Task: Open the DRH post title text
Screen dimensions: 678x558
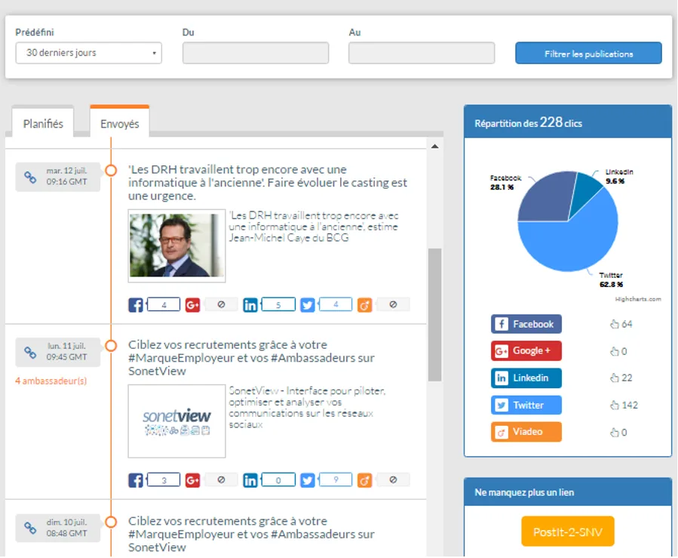Action: click(x=267, y=183)
